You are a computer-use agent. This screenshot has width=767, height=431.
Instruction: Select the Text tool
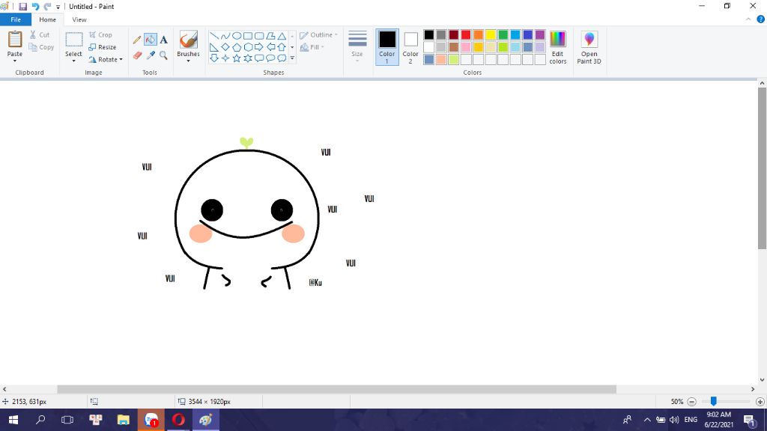point(163,40)
